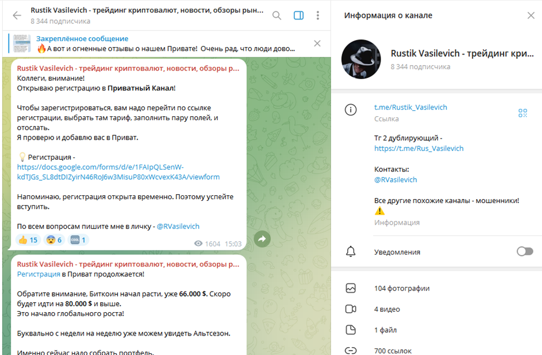The width and height of the screenshot is (542, 355).
Task: Click the warning text 'Все другие похожие каналы - мошенники!'
Action: coord(447,201)
